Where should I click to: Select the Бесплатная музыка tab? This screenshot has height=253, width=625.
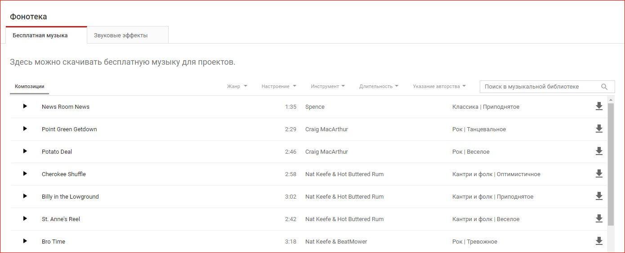(x=40, y=35)
